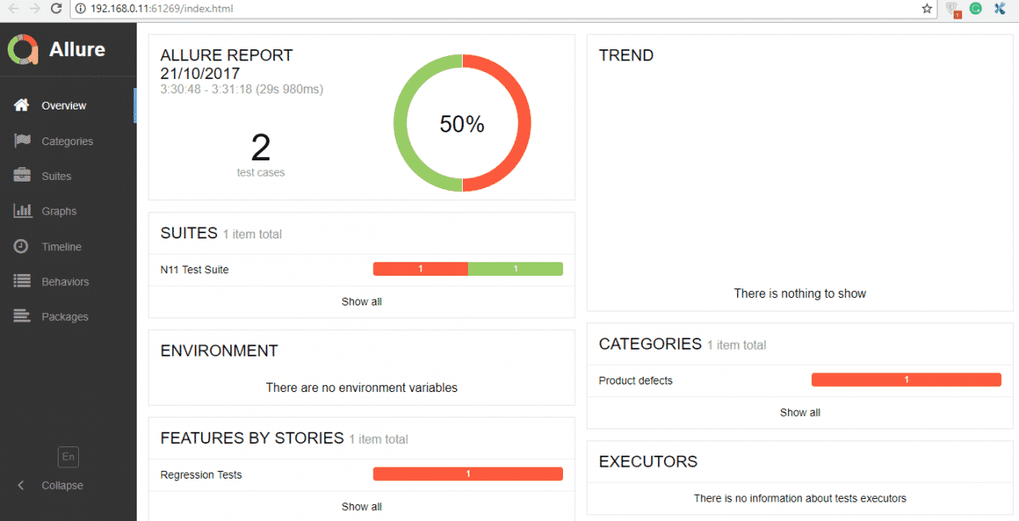Click the red failed bar in N11 Test Suite
The image size is (1019, 521).
[420, 269]
